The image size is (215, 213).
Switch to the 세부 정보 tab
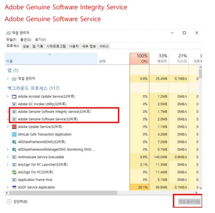tap(89, 46)
